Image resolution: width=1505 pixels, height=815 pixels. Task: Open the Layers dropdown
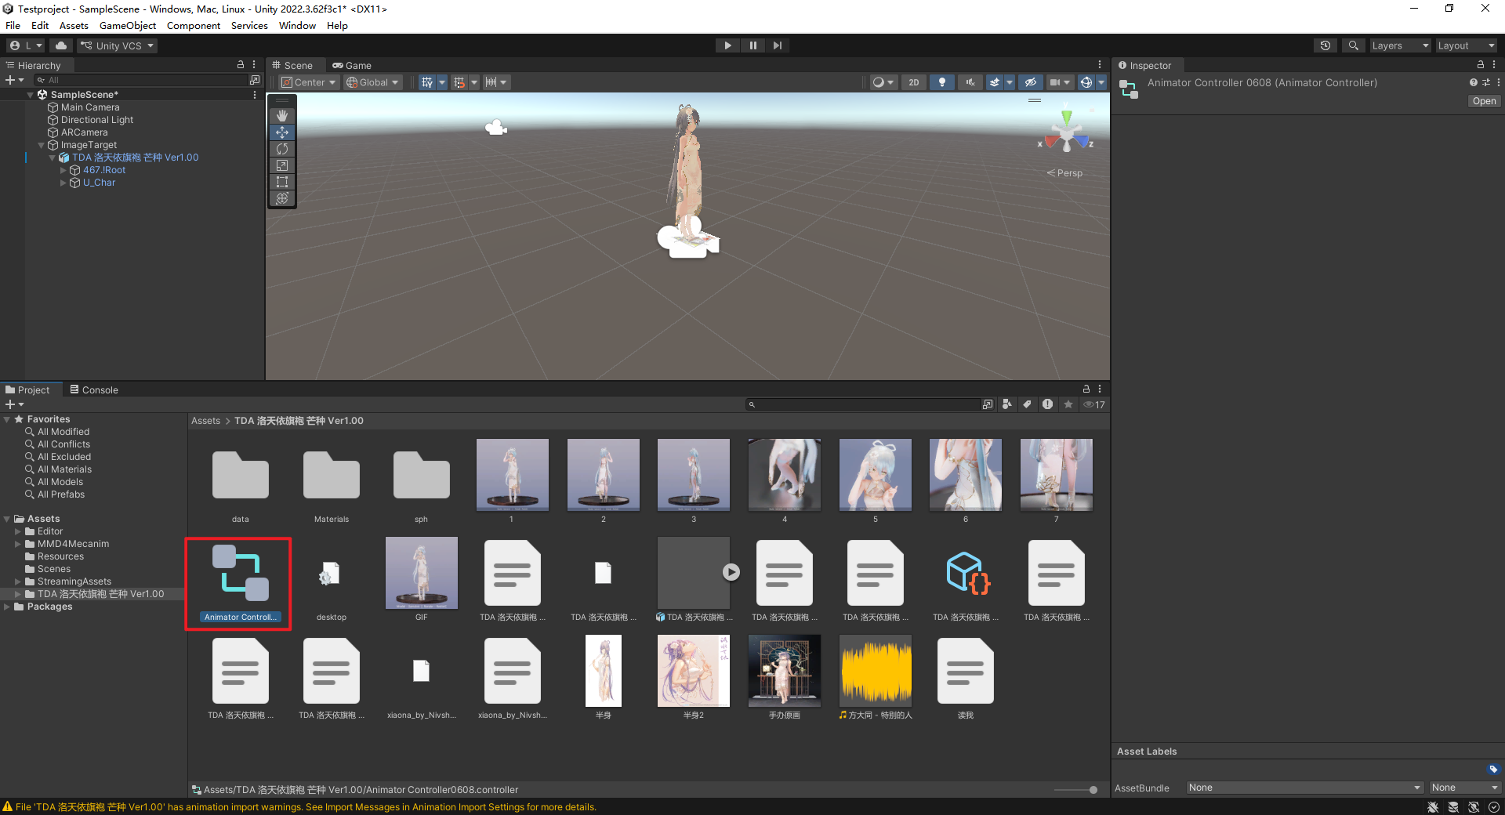1400,45
